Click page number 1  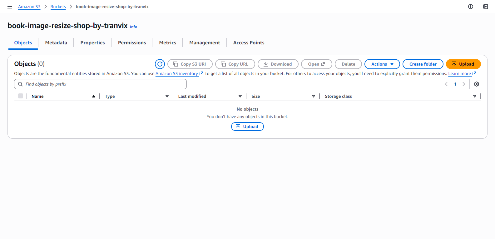455,84
